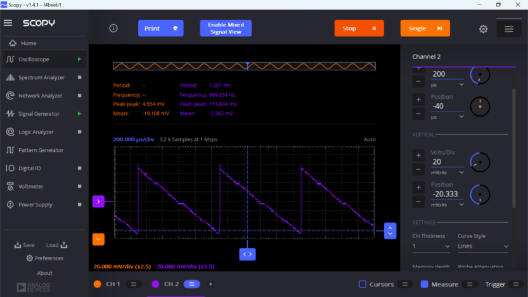The width and height of the screenshot is (528, 297).
Task: Click the blue trigger level handle
Action: click(x=390, y=231)
